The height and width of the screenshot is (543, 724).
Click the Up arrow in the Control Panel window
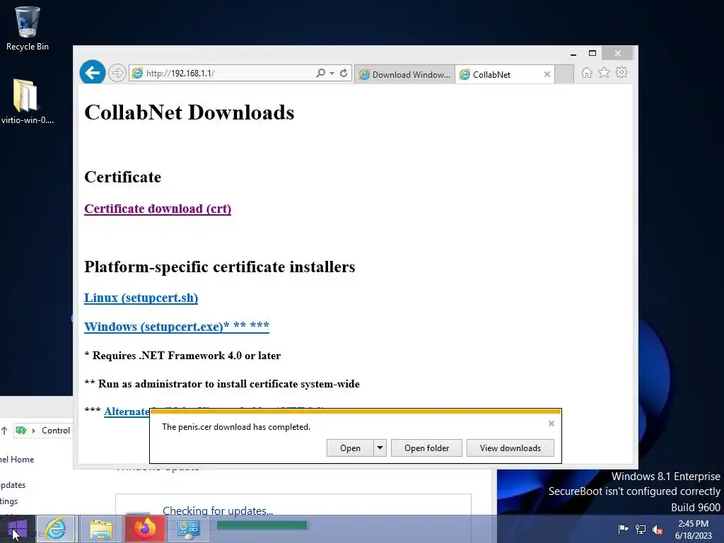coord(4,431)
